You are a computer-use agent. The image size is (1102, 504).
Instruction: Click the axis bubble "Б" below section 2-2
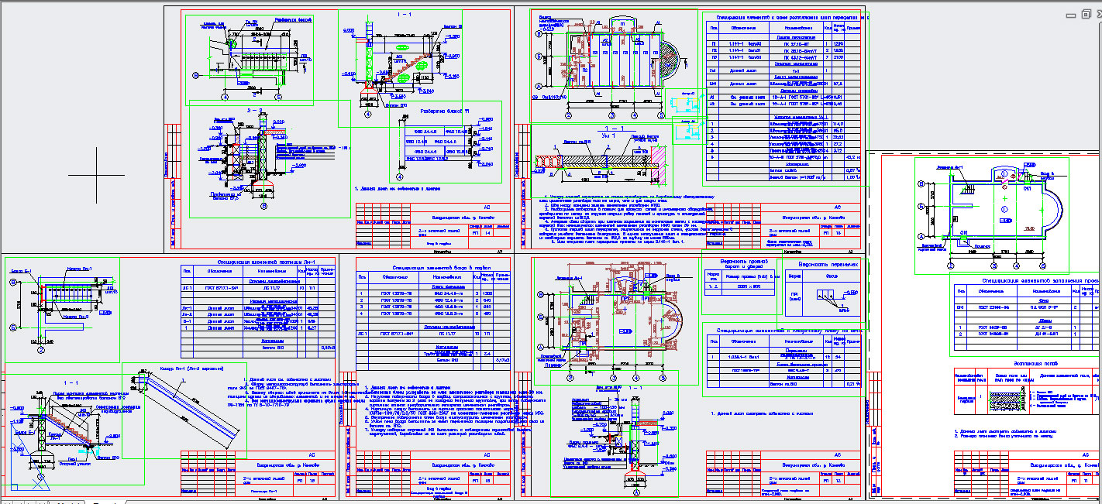263,206
